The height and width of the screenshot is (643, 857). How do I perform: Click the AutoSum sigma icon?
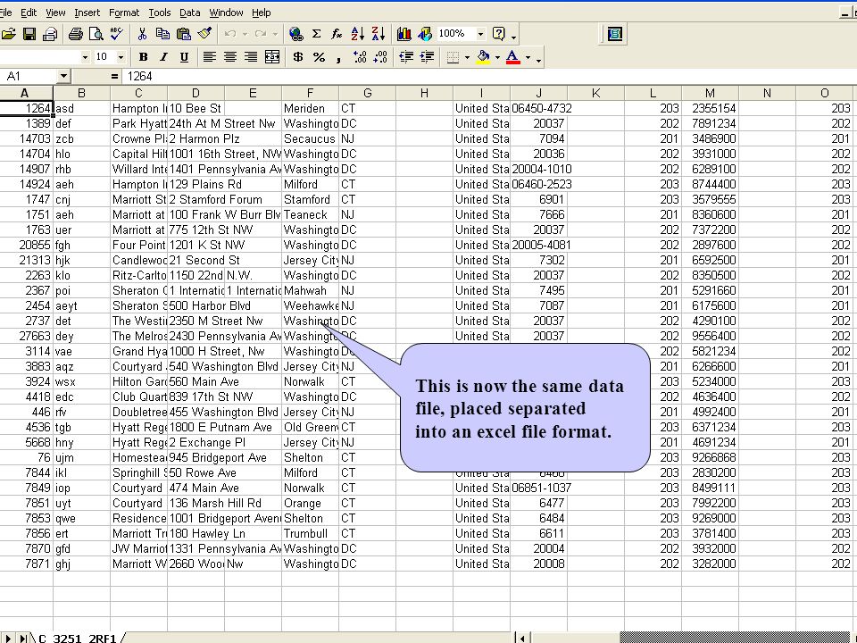pyautogui.click(x=316, y=34)
